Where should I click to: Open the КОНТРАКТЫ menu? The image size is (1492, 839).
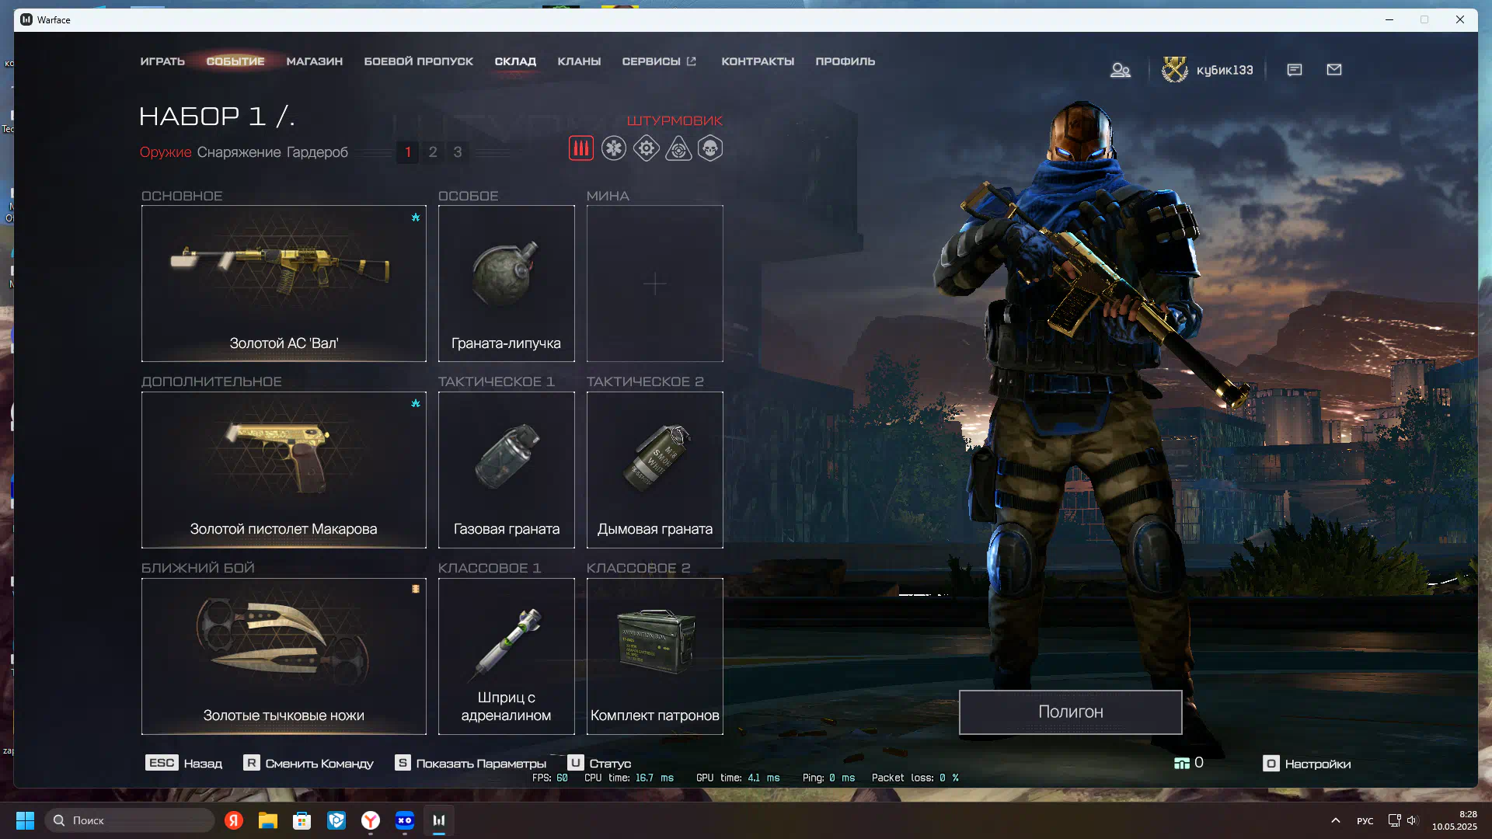coord(758,61)
